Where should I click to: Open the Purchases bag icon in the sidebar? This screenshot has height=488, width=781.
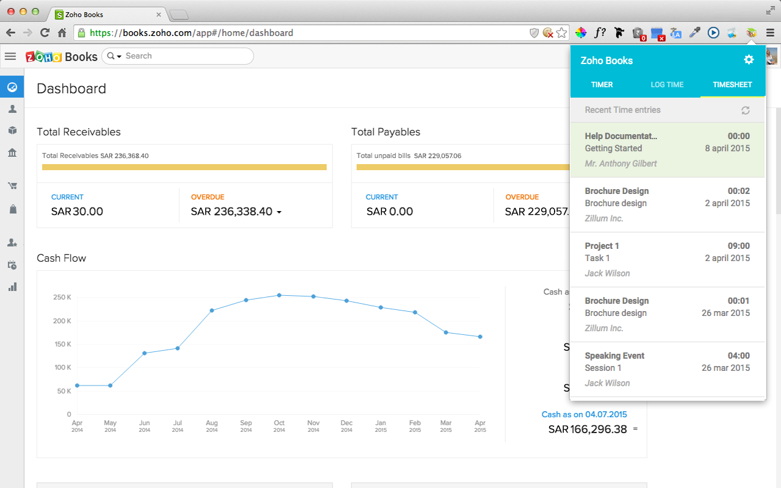(12, 209)
